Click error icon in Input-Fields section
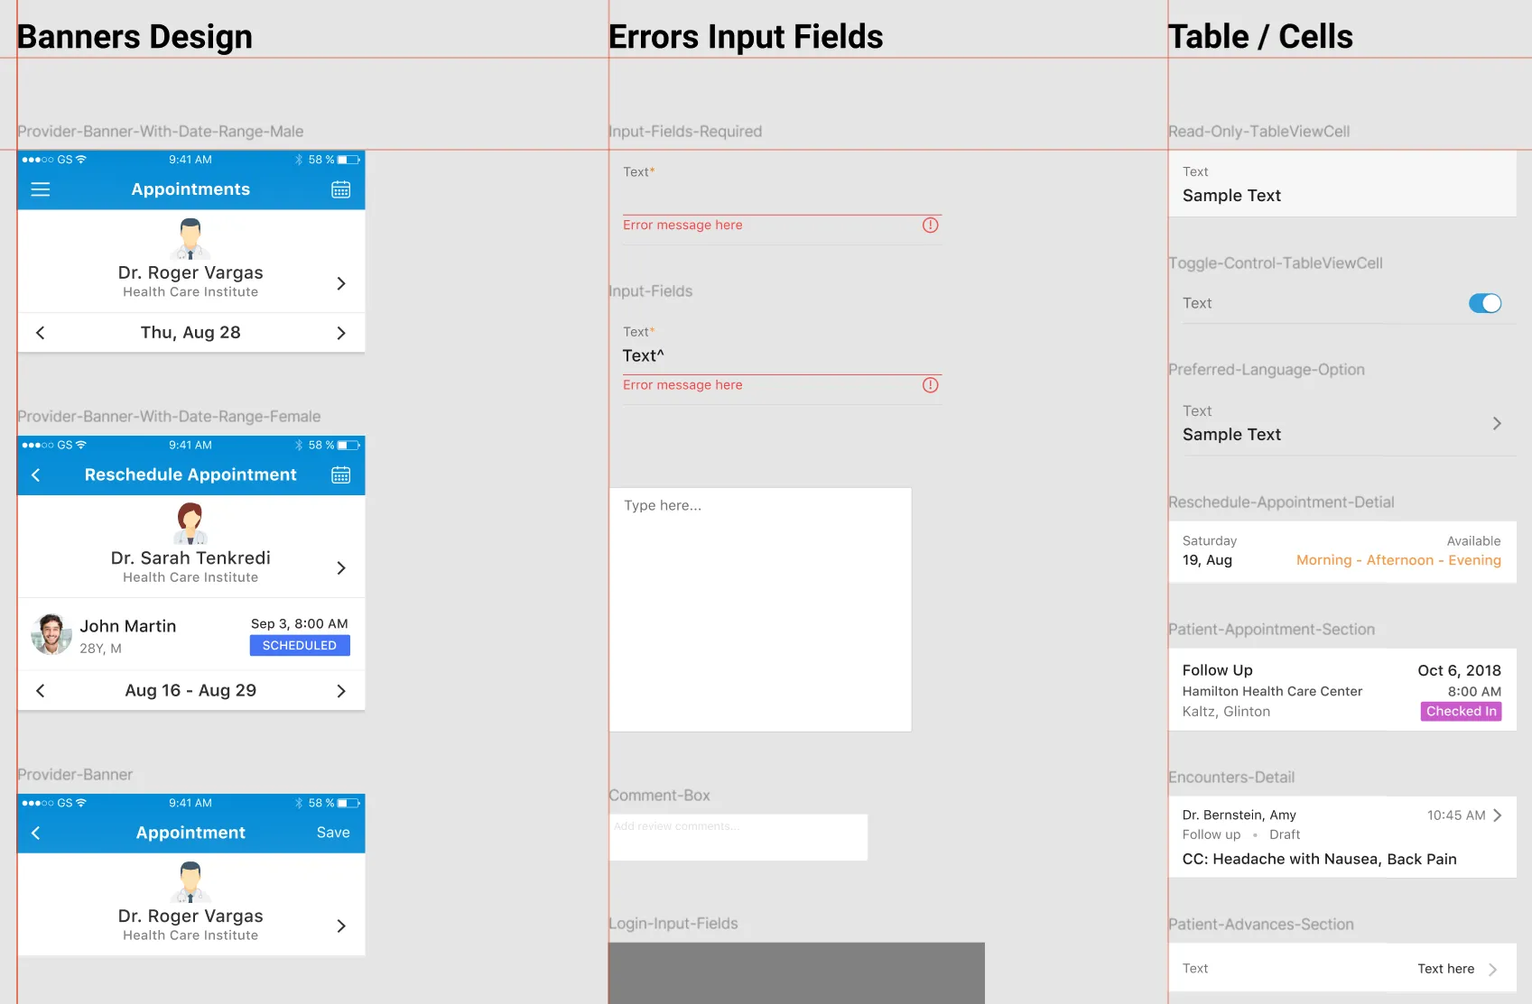Screen dimensions: 1532x1004 point(931,385)
